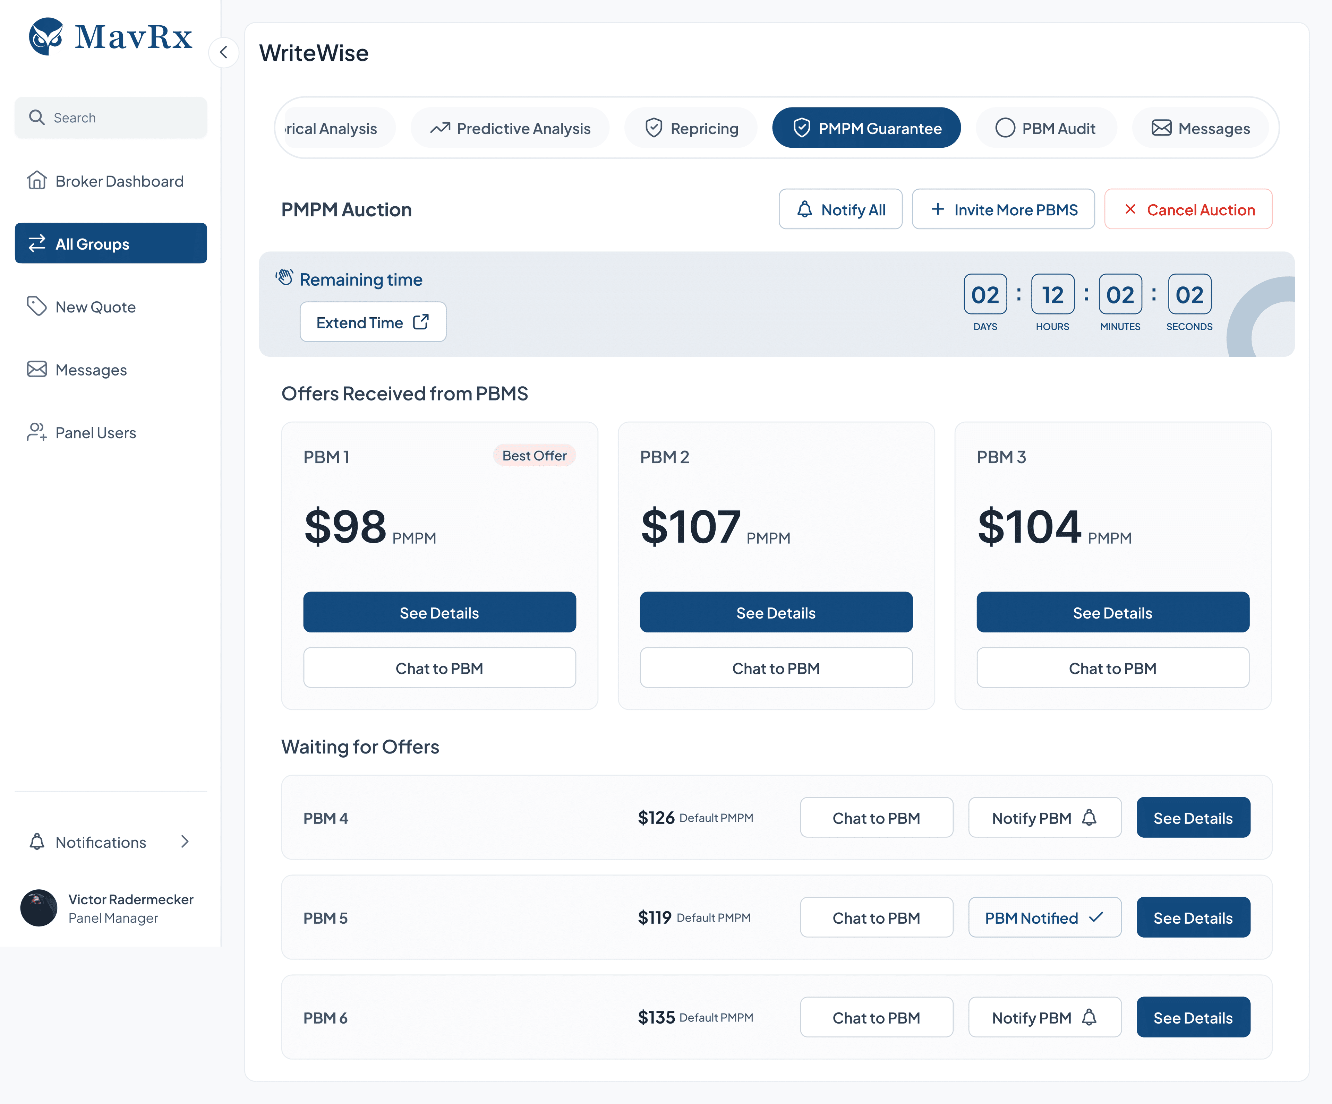
Task: Open See Details for PBM 5
Action: [x=1193, y=917]
